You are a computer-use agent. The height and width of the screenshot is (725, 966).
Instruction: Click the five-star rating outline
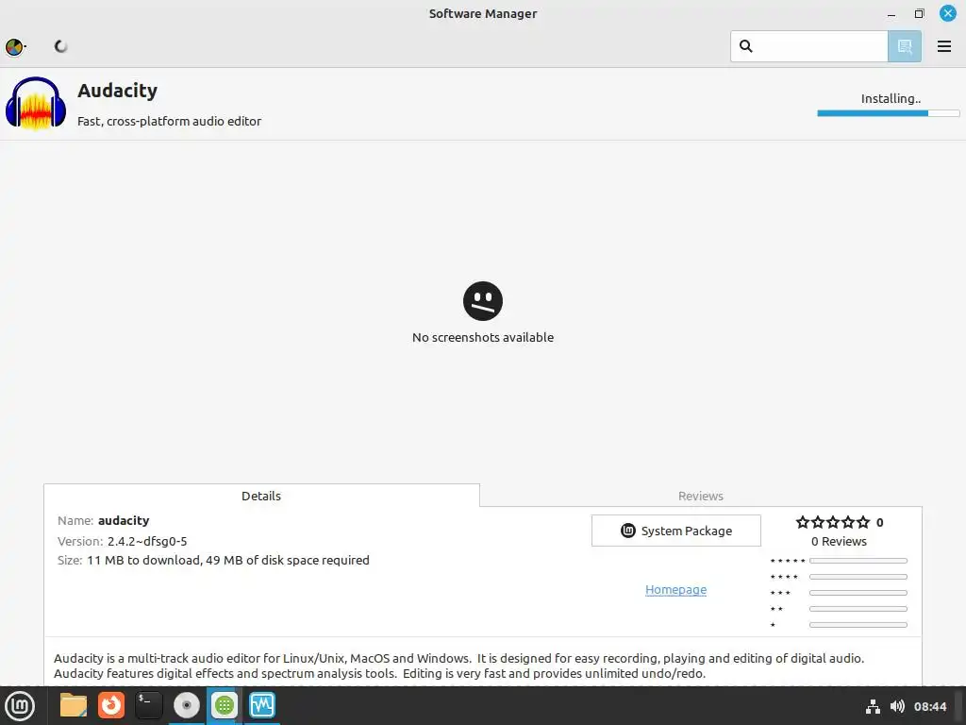(833, 522)
